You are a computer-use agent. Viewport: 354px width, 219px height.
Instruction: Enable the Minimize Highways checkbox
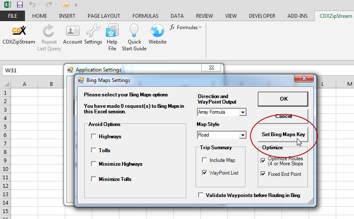(x=94, y=164)
